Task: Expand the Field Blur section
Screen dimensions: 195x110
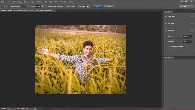Action: (x=166, y=16)
